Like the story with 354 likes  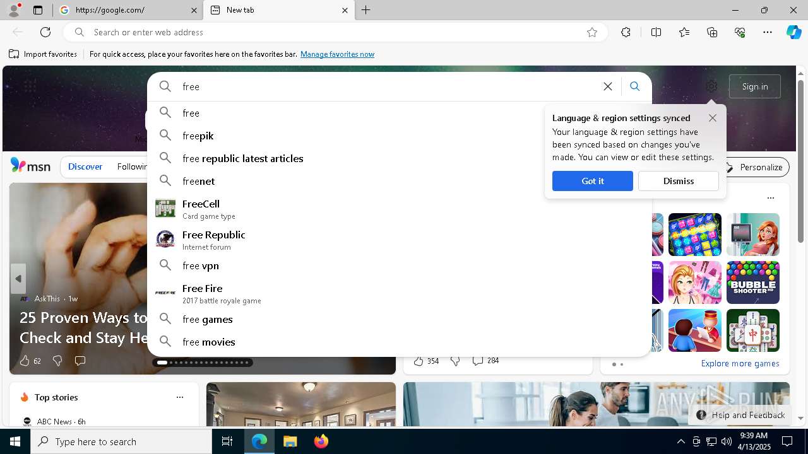click(x=419, y=361)
